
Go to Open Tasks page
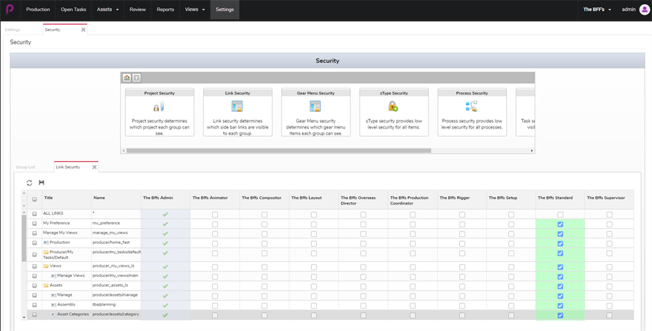coord(73,10)
